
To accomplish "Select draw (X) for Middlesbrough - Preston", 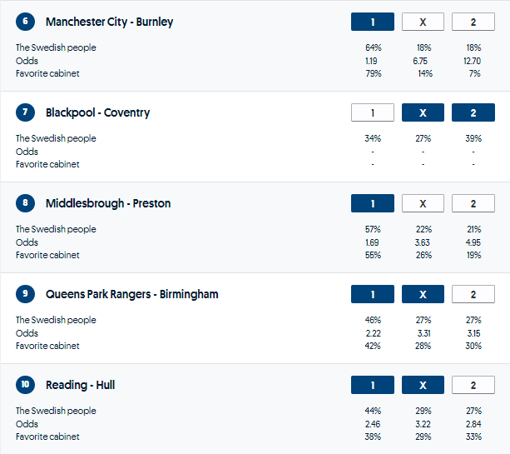I will 423,203.
